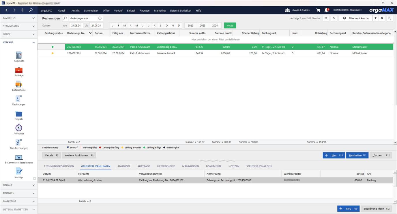
Task: Open E-Commerce-Bestellungen icon
Action: [x=19, y=157]
